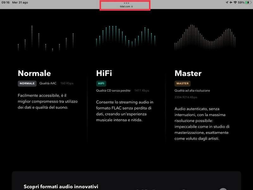Tap the location arrow status icon
The width and height of the screenshot is (253, 190).
tap(227, 3)
